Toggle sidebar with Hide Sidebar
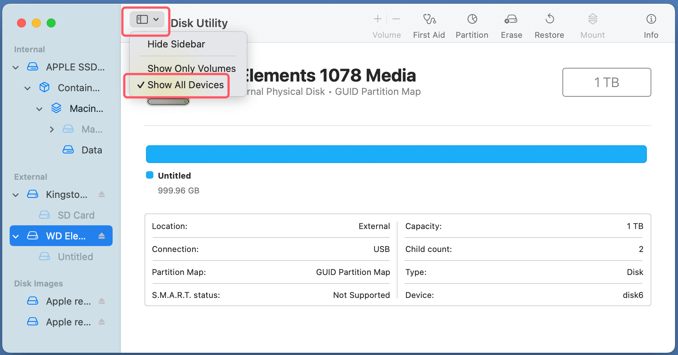 coord(176,44)
